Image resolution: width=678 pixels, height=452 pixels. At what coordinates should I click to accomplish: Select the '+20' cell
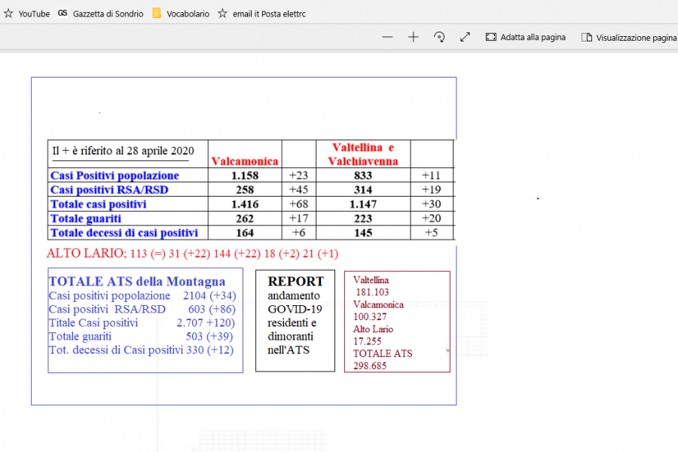431,218
